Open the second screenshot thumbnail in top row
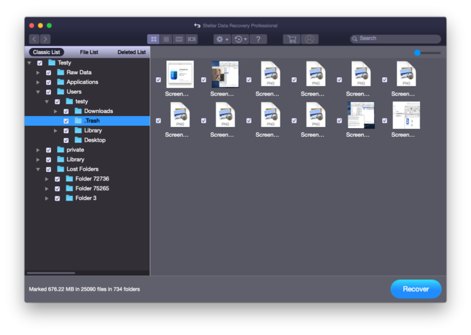The height and width of the screenshot is (335, 471). point(225,74)
